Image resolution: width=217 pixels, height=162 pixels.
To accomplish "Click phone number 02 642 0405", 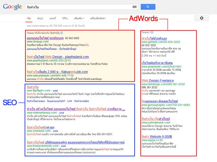I will pos(72,38).
